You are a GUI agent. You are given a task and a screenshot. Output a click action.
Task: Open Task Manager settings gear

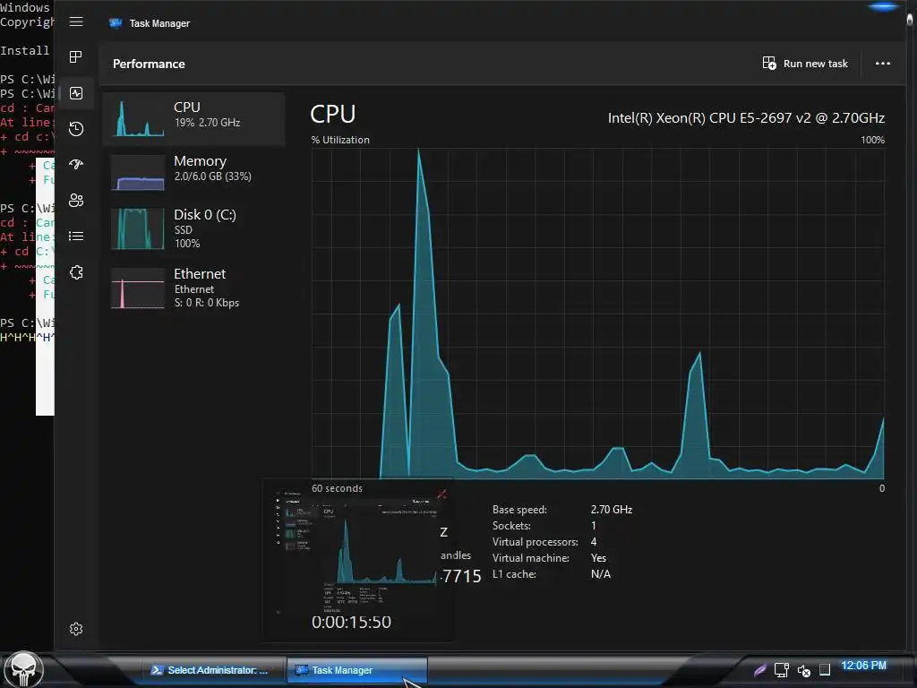(76, 629)
